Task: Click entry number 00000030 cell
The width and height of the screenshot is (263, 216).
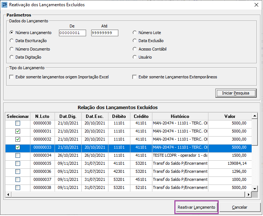Action: (x=42, y=123)
